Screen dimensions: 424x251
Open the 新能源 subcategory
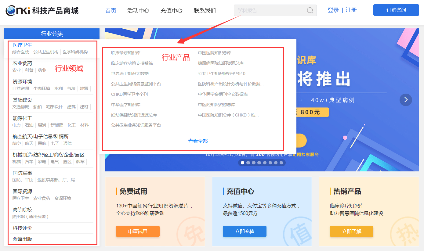[57, 125]
